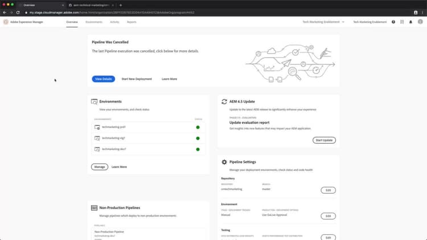This screenshot has width=427, height=240.
Task: Click green status dot for techmarketing-dev
Action: (198, 149)
